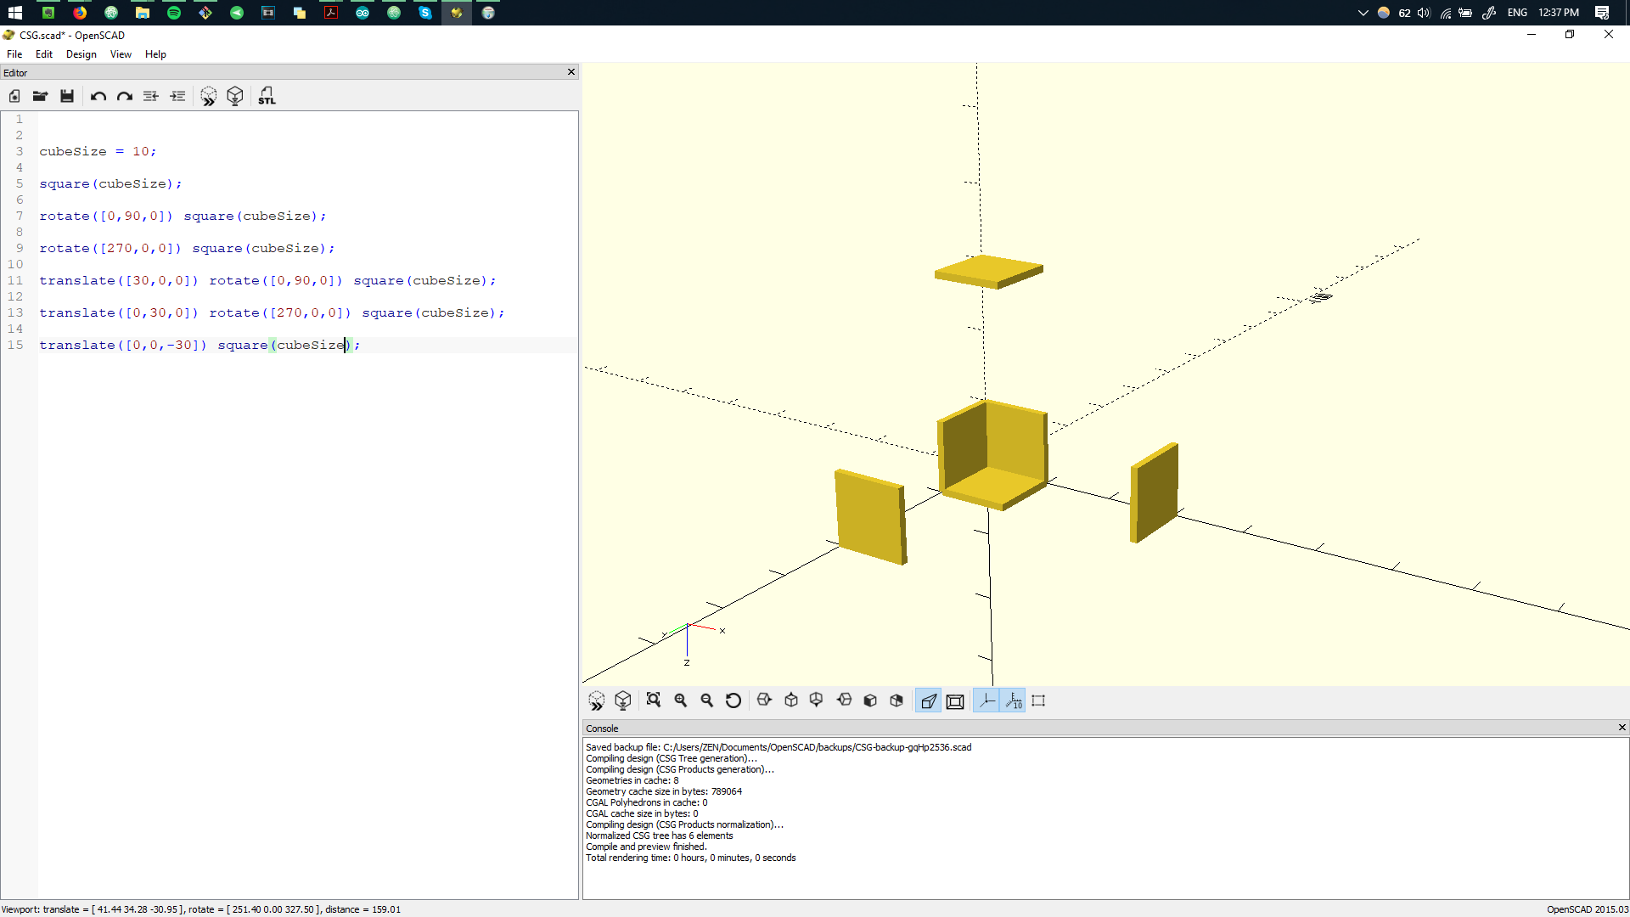Switch to the right side view
The image size is (1630, 917).
(764, 700)
